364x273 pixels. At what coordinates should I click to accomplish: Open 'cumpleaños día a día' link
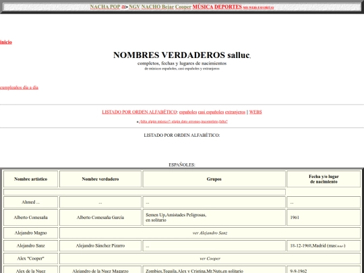[19, 87]
